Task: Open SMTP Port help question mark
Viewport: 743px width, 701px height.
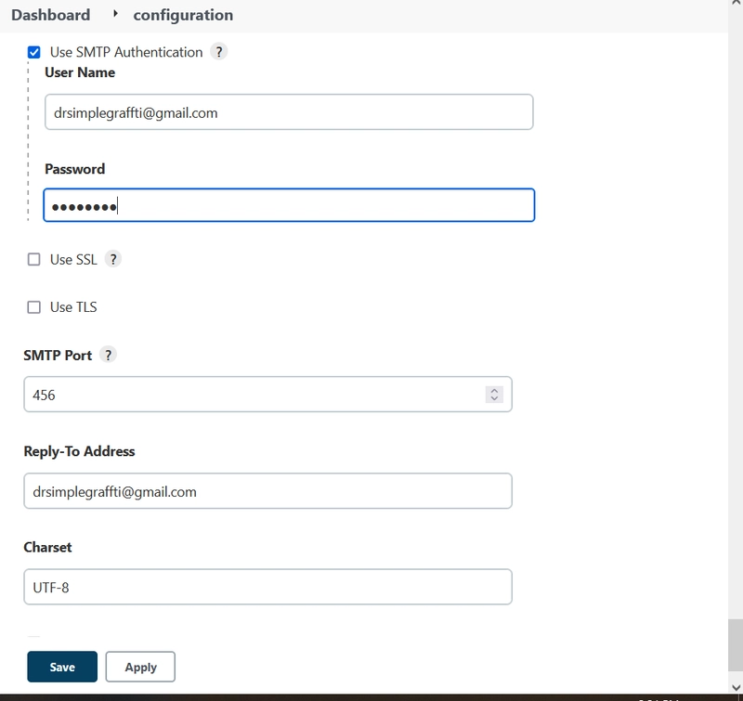Action: click(x=108, y=355)
